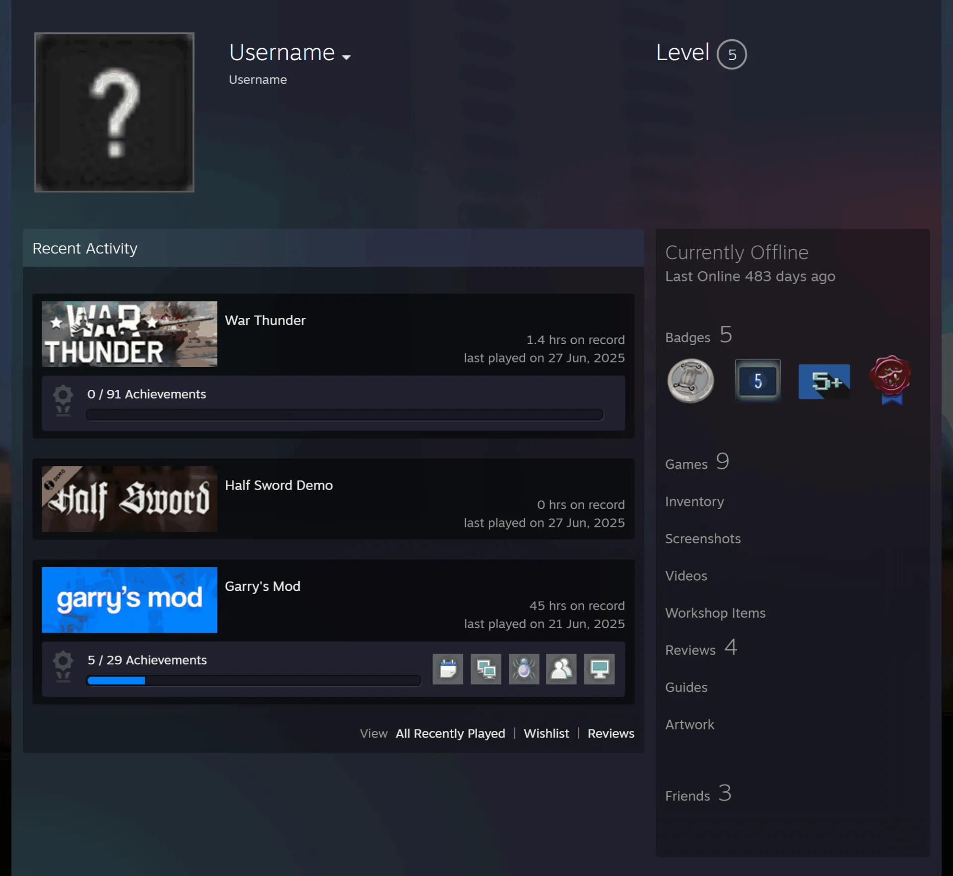Viewport: 953px width, 876px height.
Task: Click the Garry's Mod single monitor achievement icon
Action: [600, 669]
